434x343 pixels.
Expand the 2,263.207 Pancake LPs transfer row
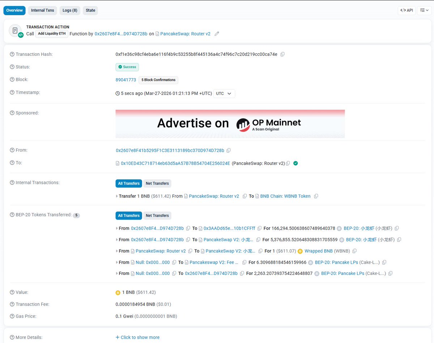(x=117, y=273)
